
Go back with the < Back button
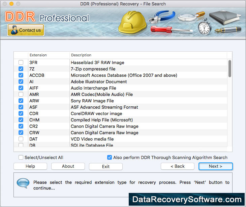point(178,166)
